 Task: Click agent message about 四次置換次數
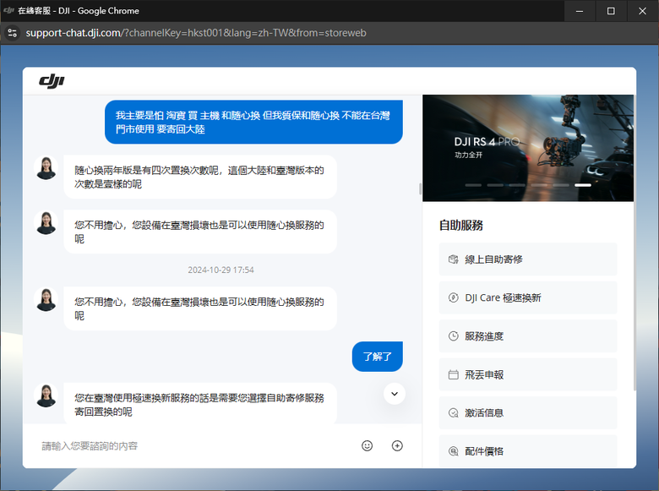click(200, 177)
